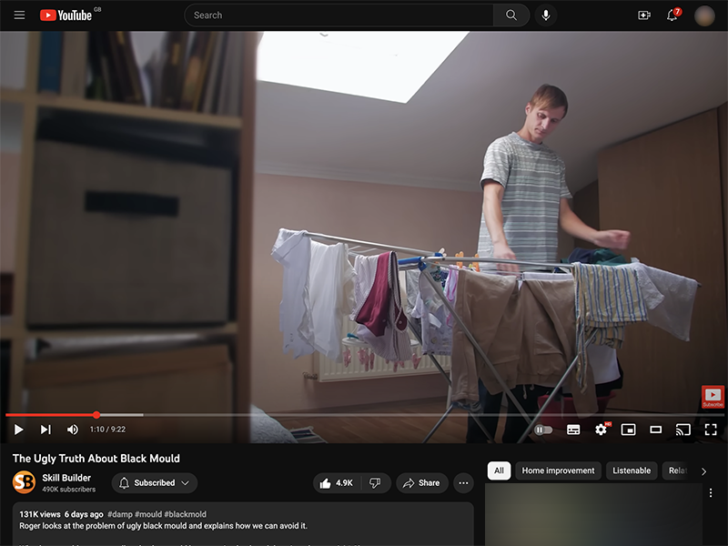
Task: Select the Listenable chip
Action: pyautogui.click(x=632, y=470)
